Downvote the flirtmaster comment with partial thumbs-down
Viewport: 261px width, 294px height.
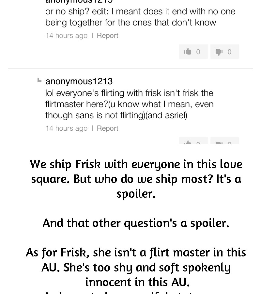tap(225, 140)
